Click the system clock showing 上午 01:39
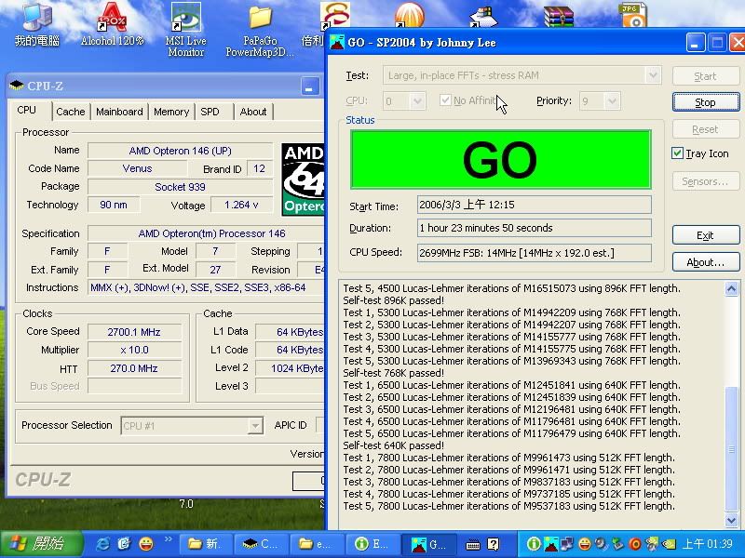 (708, 544)
